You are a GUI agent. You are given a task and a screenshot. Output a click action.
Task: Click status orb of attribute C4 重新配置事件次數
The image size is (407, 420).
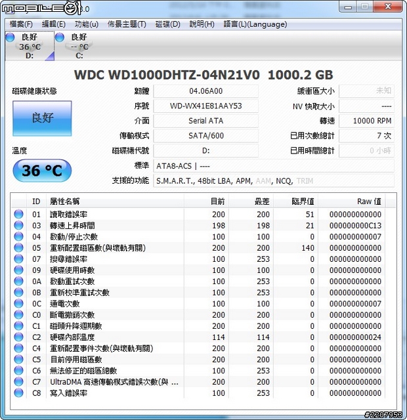(18, 348)
